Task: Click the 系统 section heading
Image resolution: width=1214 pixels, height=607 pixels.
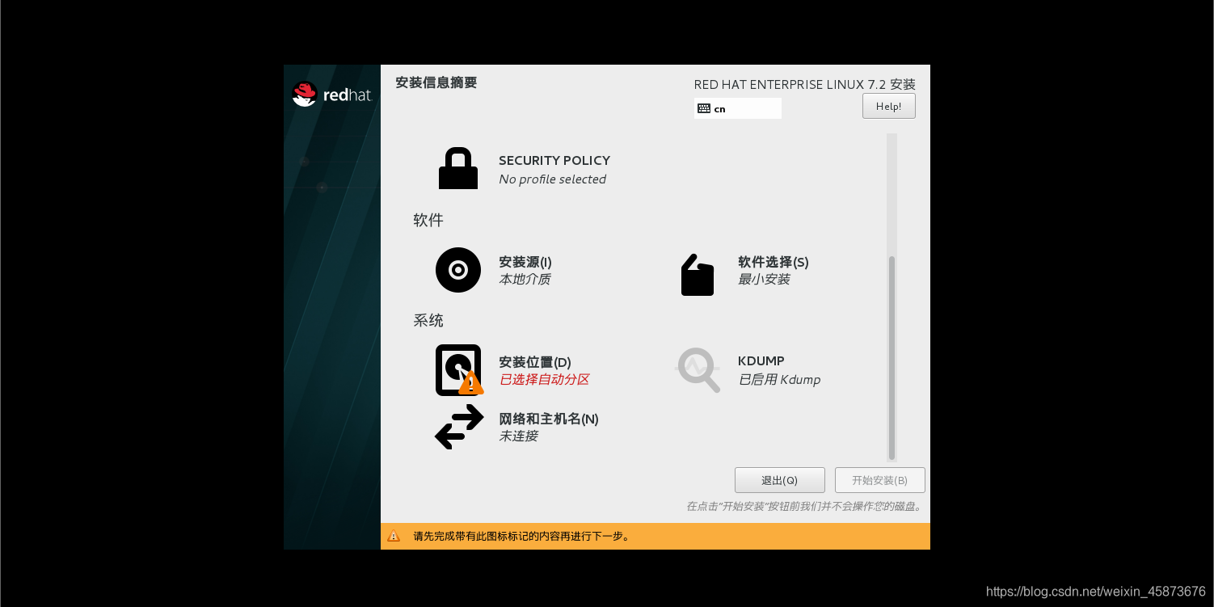Action: point(428,320)
